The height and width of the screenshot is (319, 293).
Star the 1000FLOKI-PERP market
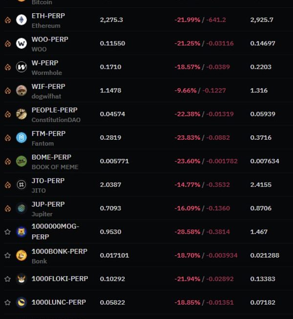[x=7, y=279]
